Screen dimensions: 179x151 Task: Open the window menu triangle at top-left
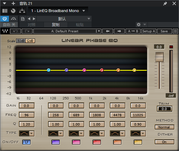[4, 3]
